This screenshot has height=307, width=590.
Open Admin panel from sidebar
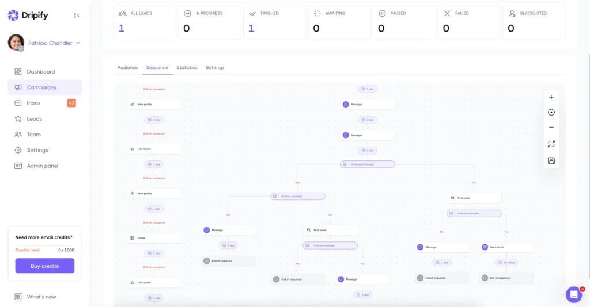click(x=42, y=166)
